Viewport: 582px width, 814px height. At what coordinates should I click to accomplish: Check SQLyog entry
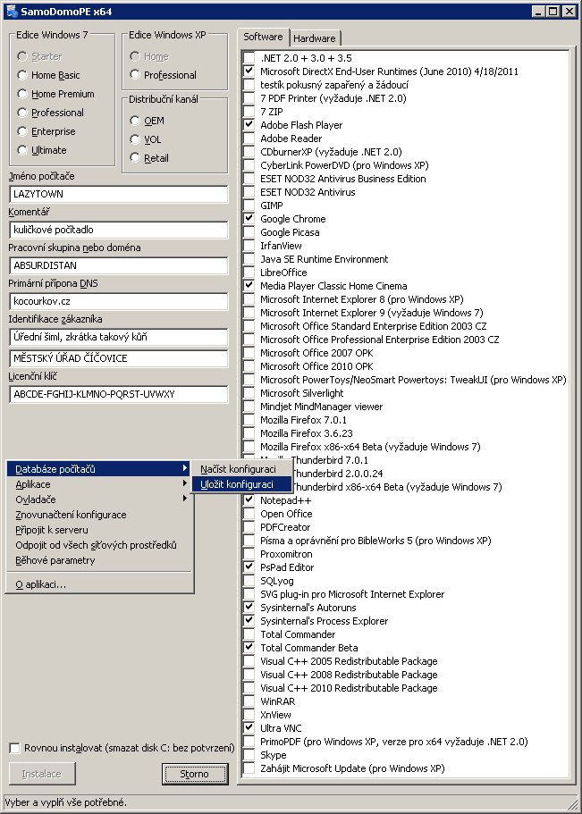pyautogui.click(x=249, y=581)
